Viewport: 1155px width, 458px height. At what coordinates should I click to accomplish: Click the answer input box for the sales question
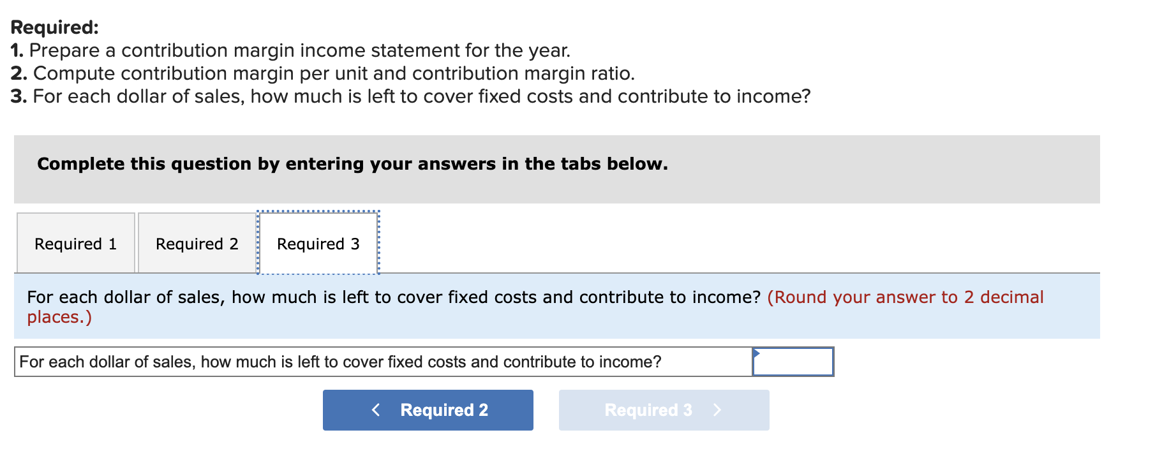pos(793,361)
